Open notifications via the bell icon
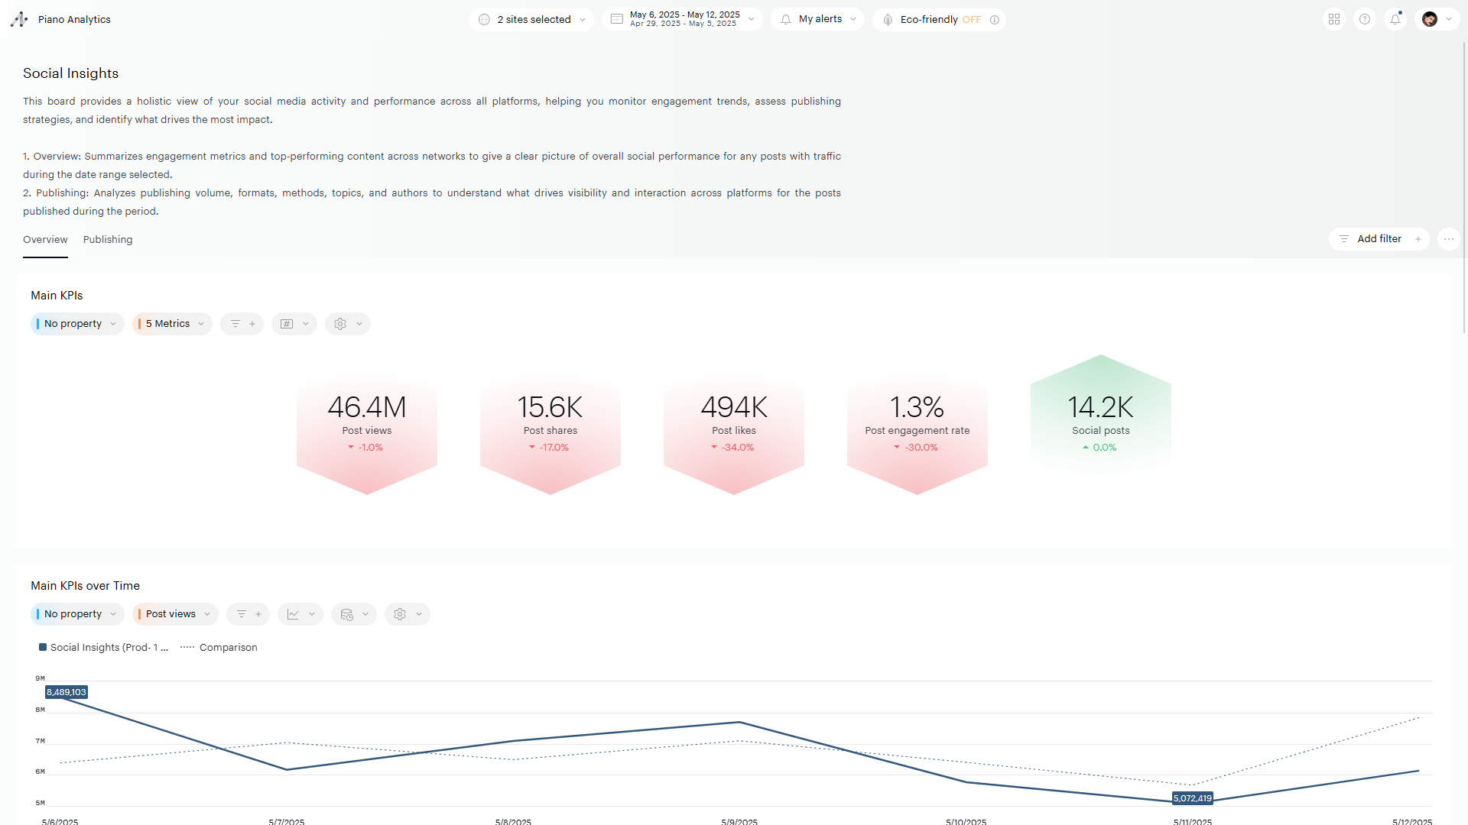The width and height of the screenshot is (1468, 825). coord(1395,19)
